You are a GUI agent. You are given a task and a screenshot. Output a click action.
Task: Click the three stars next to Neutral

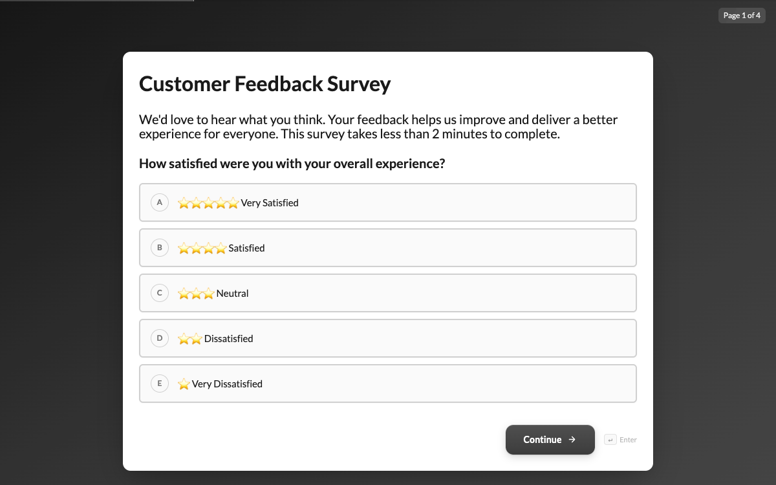point(196,294)
